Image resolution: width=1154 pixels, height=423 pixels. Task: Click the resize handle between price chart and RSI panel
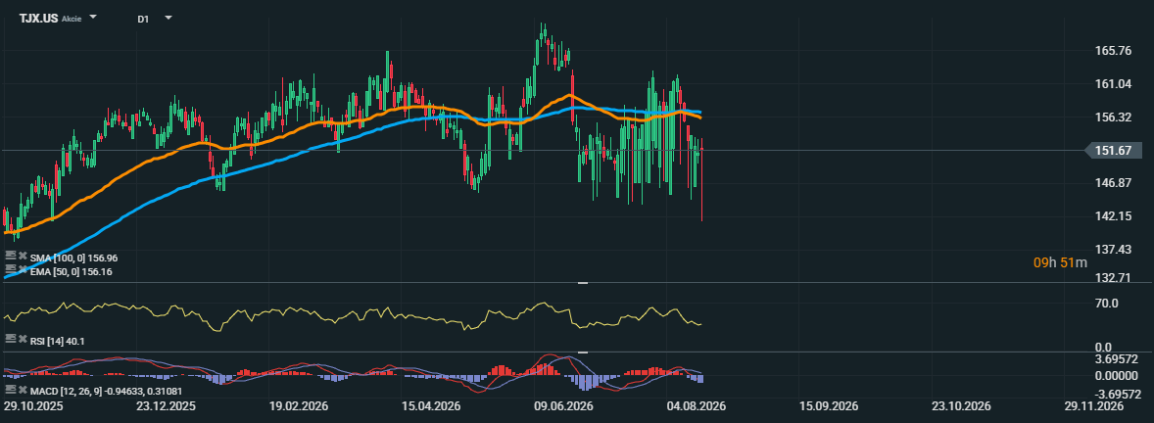point(583,283)
